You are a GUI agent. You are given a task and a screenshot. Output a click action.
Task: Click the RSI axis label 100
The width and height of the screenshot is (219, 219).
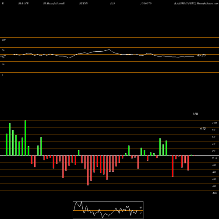(x=4, y=40)
